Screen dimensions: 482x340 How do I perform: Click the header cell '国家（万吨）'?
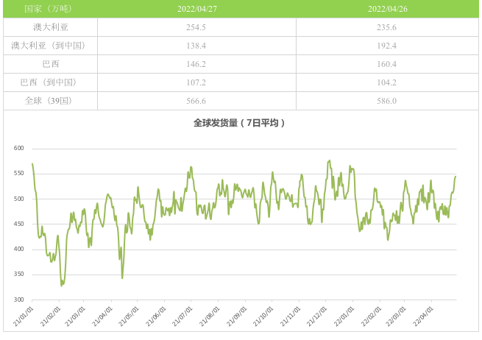[x=49, y=9]
